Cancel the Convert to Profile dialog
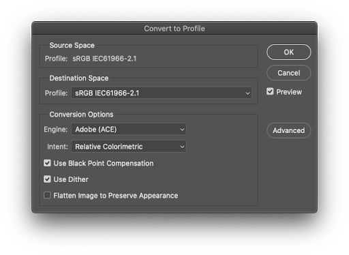The width and height of the screenshot is (349, 255). [x=288, y=73]
